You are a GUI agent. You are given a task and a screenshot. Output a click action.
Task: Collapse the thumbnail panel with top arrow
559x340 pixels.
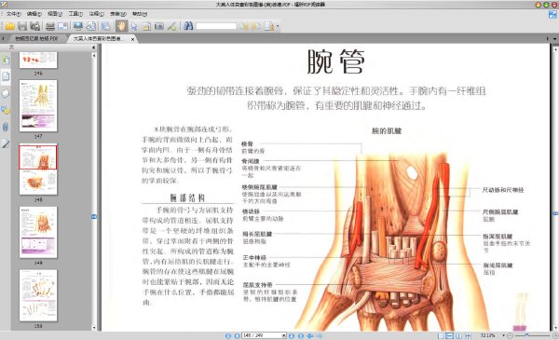click(x=94, y=48)
